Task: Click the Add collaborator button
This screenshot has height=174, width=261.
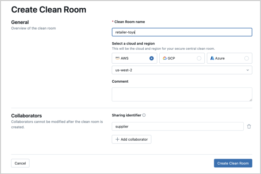Action: [132, 139]
